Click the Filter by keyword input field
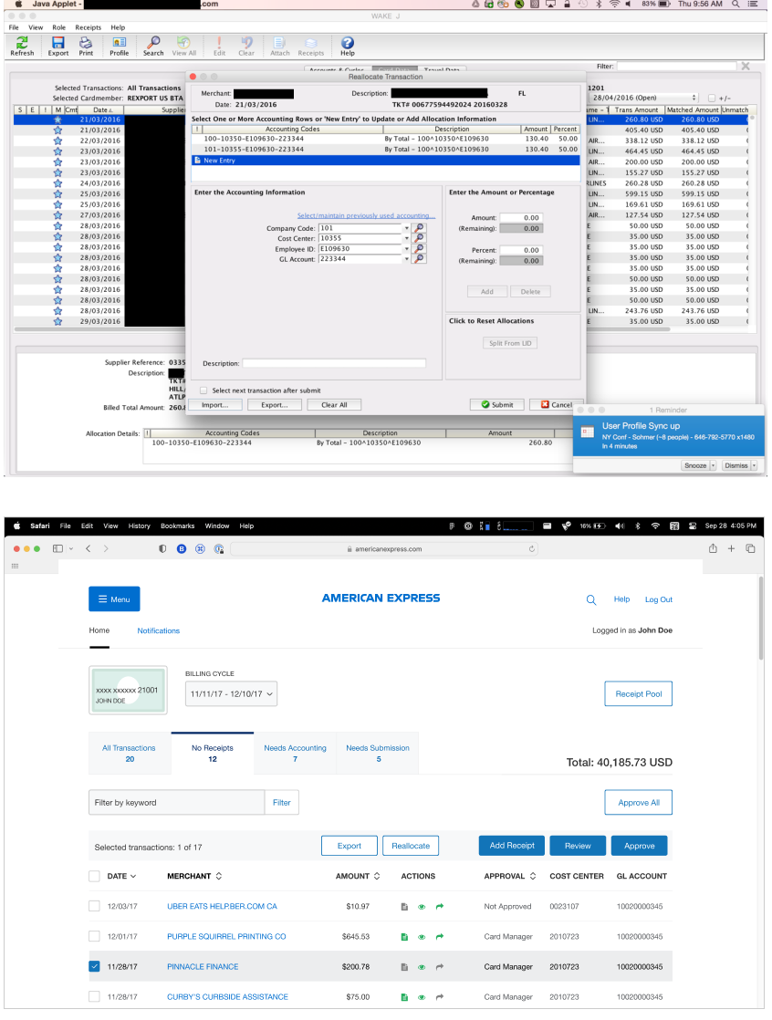The width and height of the screenshot is (772, 1020). tap(176, 802)
